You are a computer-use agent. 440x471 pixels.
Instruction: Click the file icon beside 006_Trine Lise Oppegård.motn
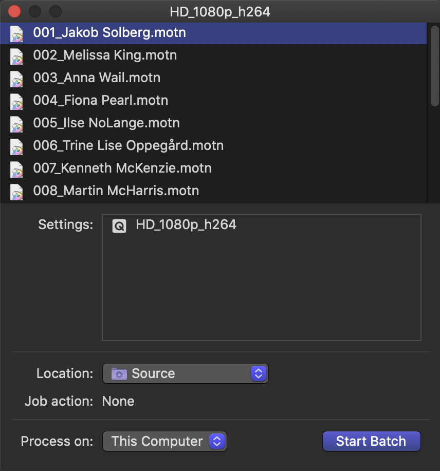click(16, 146)
